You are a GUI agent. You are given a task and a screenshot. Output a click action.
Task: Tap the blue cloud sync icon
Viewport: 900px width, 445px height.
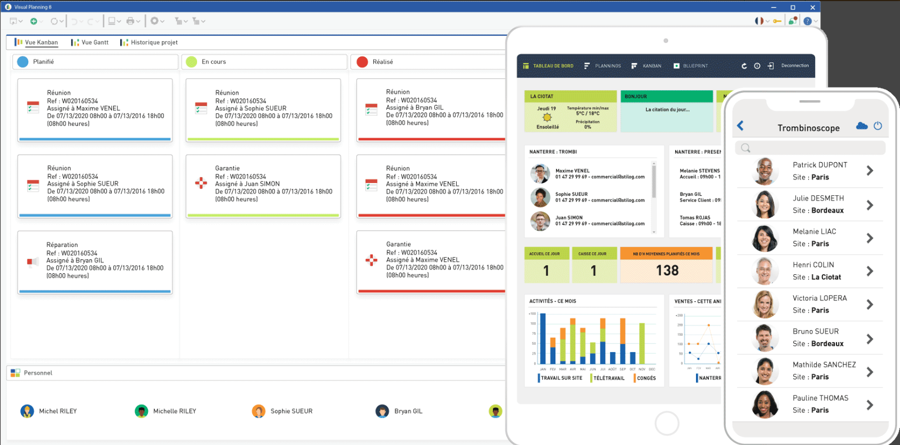(862, 126)
